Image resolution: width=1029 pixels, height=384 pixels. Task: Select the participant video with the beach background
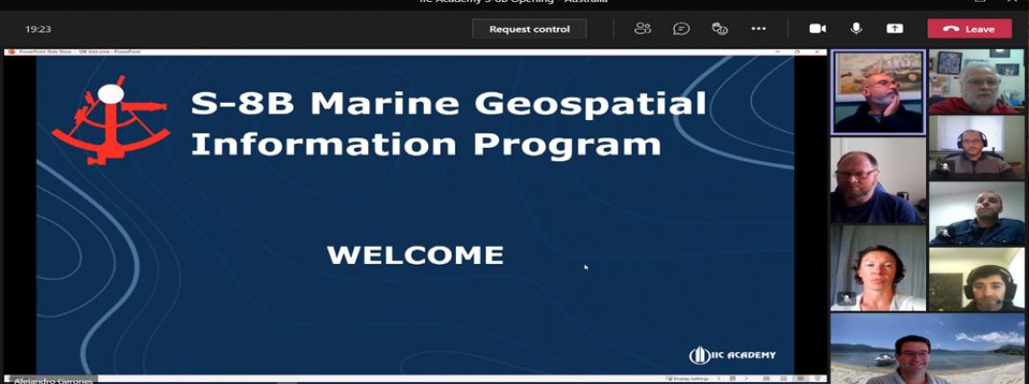926,349
